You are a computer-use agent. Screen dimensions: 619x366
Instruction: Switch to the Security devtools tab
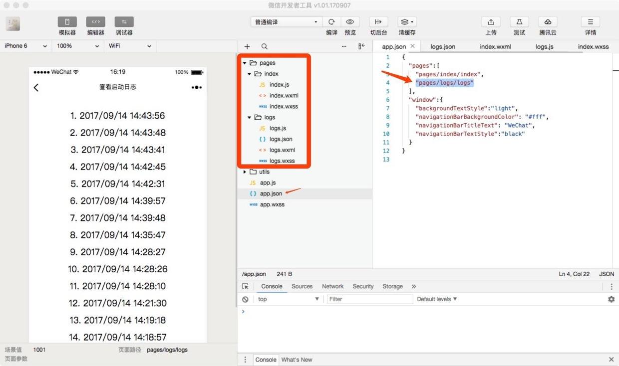coord(363,287)
